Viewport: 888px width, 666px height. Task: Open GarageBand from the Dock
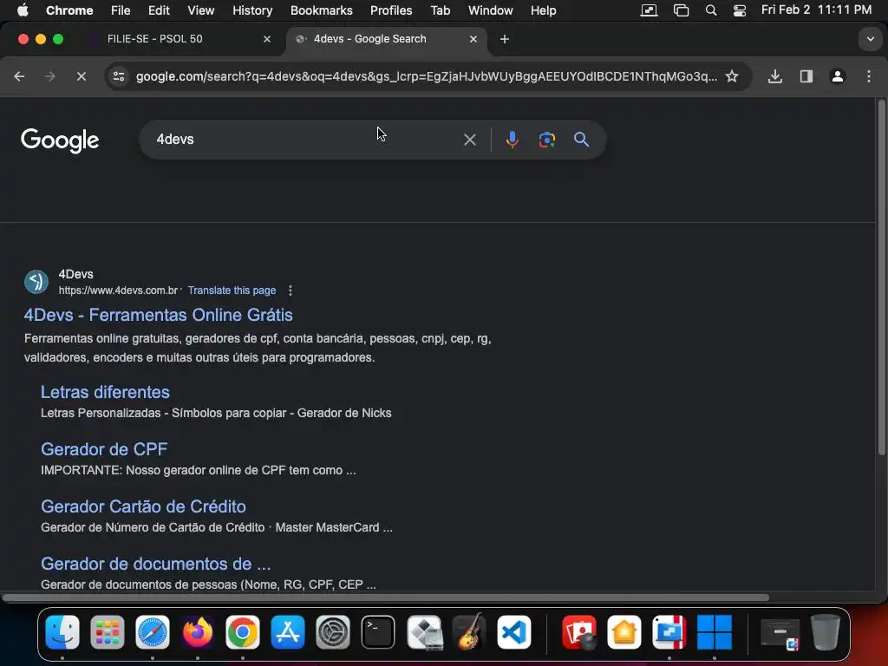tap(468, 631)
